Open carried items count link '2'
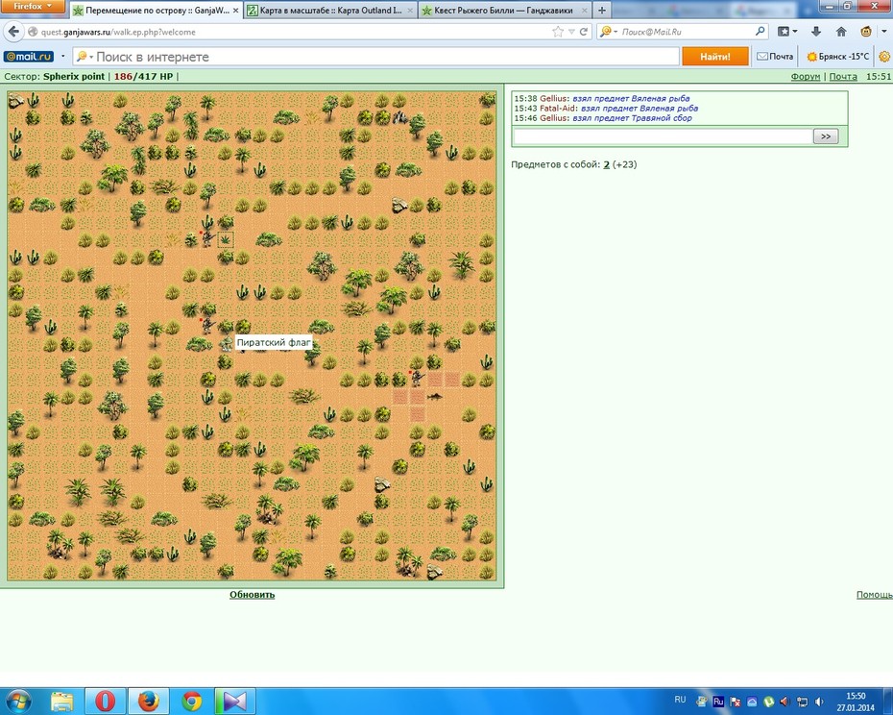The height and width of the screenshot is (715, 893). (607, 164)
